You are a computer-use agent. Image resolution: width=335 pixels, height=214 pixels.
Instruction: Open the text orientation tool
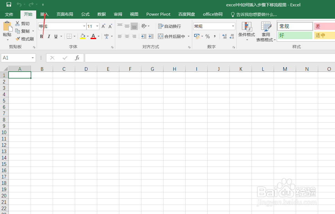coord(144,26)
